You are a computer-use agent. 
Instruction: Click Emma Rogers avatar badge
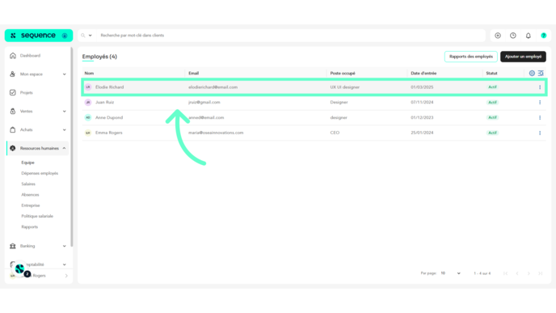click(x=88, y=133)
